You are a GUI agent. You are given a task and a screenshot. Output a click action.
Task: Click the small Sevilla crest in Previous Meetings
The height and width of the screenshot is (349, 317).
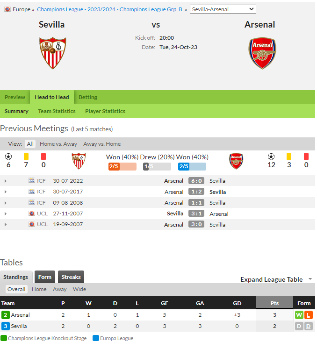click(79, 161)
